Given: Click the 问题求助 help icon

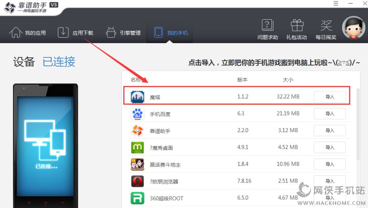Looking at the screenshot, I should point(267,30).
